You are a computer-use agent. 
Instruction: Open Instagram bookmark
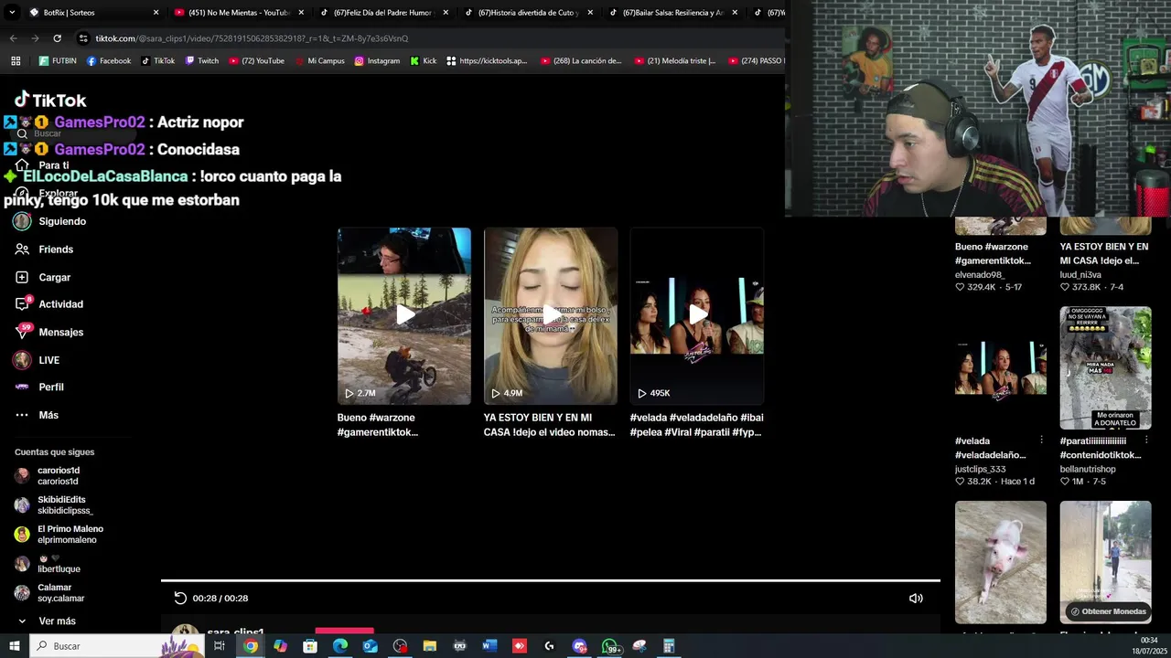point(377,61)
